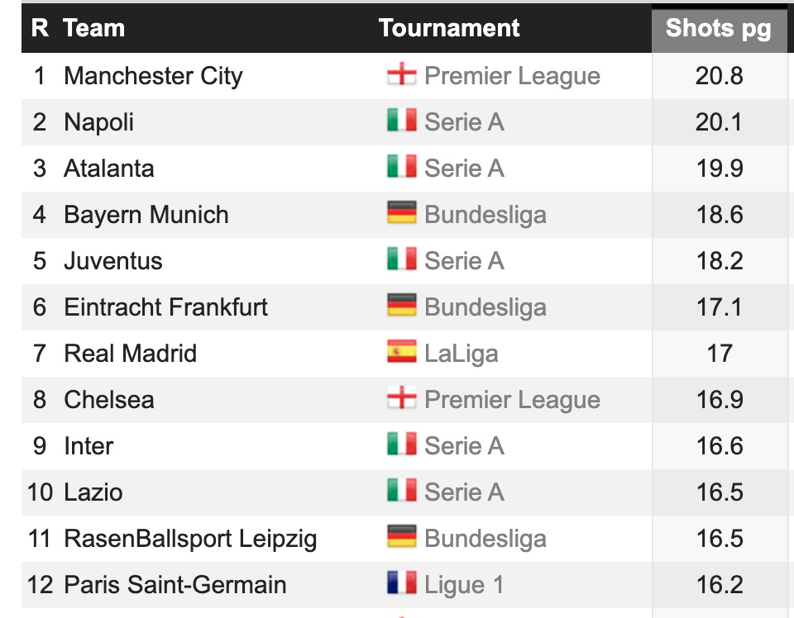
Task: Sort by the Tournament column header
Action: (449, 29)
